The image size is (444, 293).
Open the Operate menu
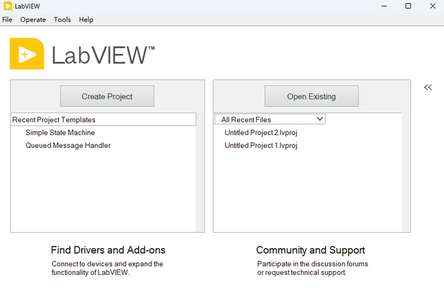(33, 20)
